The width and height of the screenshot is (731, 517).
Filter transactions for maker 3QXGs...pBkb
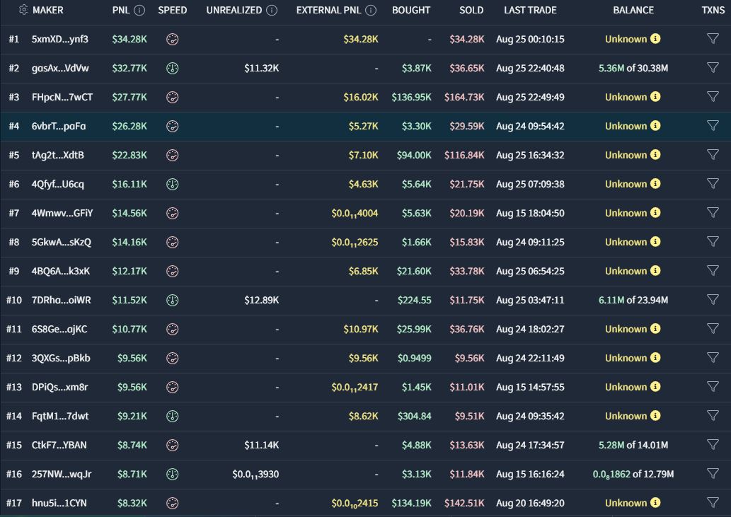[x=713, y=357]
